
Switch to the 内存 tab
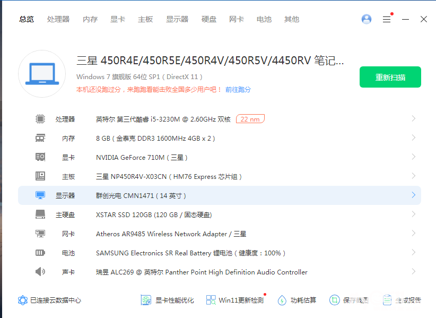(90, 19)
